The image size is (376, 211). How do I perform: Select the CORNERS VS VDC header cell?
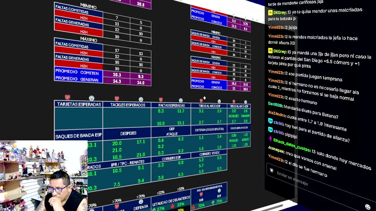[x=209, y=154]
